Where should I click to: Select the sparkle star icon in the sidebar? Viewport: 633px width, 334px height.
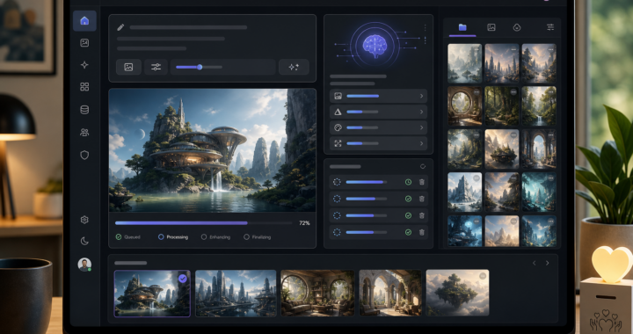pos(84,64)
